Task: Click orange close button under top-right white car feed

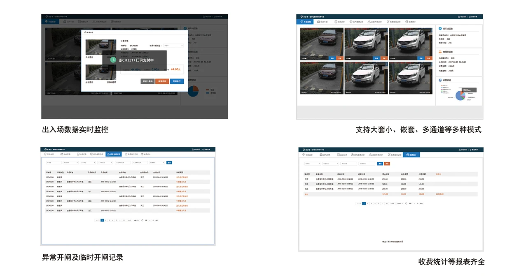Action: [428, 58]
